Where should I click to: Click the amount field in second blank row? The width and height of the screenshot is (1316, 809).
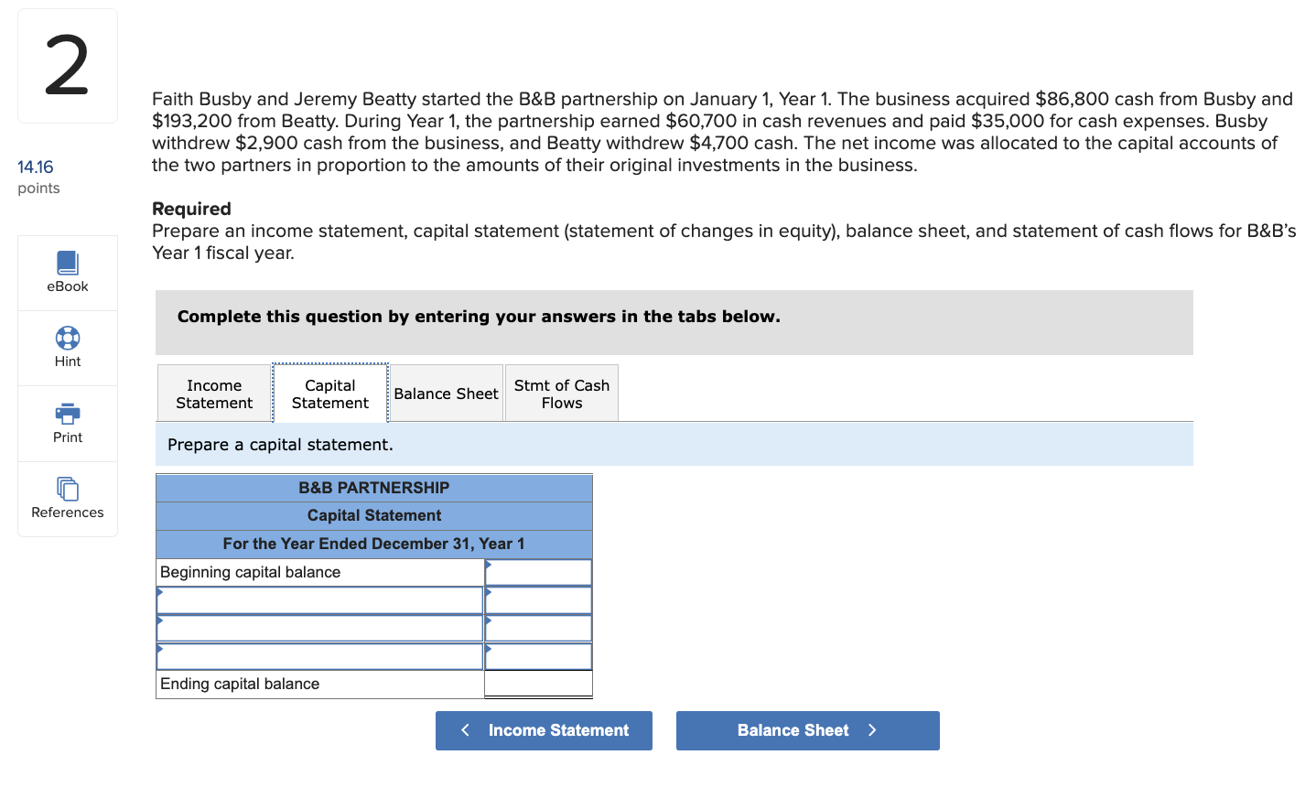click(538, 628)
